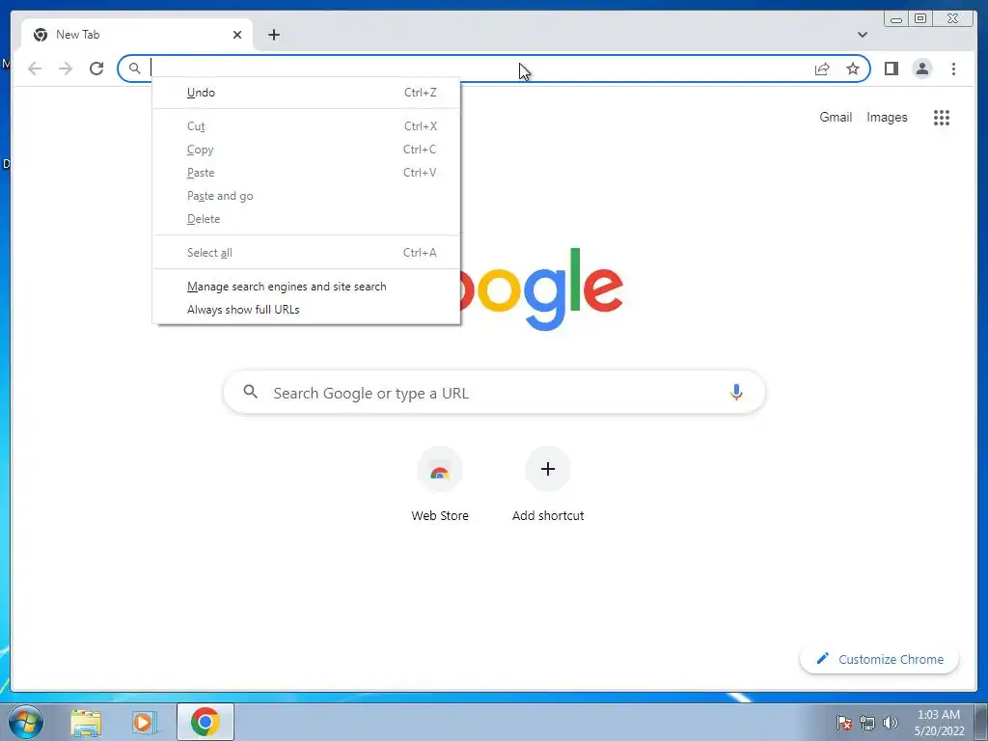Click the Add shortcut plus icon

[x=548, y=469]
